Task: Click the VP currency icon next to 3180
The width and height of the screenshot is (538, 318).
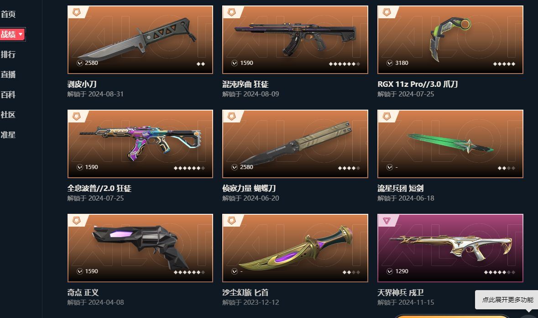Action: coord(389,63)
